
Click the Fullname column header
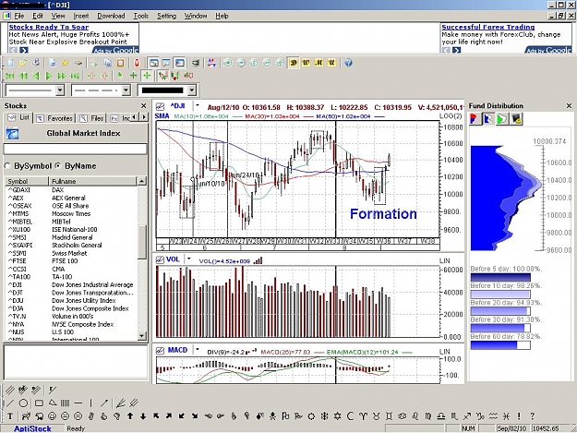[x=92, y=181]
